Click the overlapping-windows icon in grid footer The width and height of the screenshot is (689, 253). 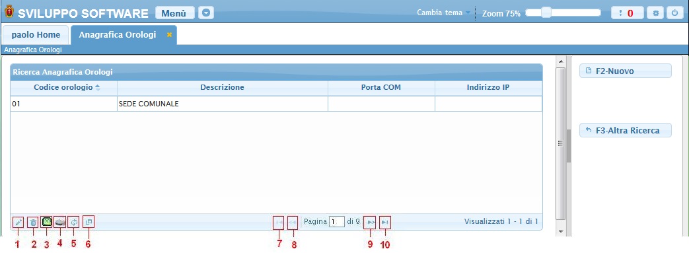[x=89, y=222]
